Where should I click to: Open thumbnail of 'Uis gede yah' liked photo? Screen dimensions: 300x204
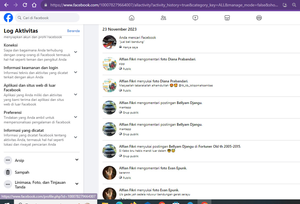point(109,194)
